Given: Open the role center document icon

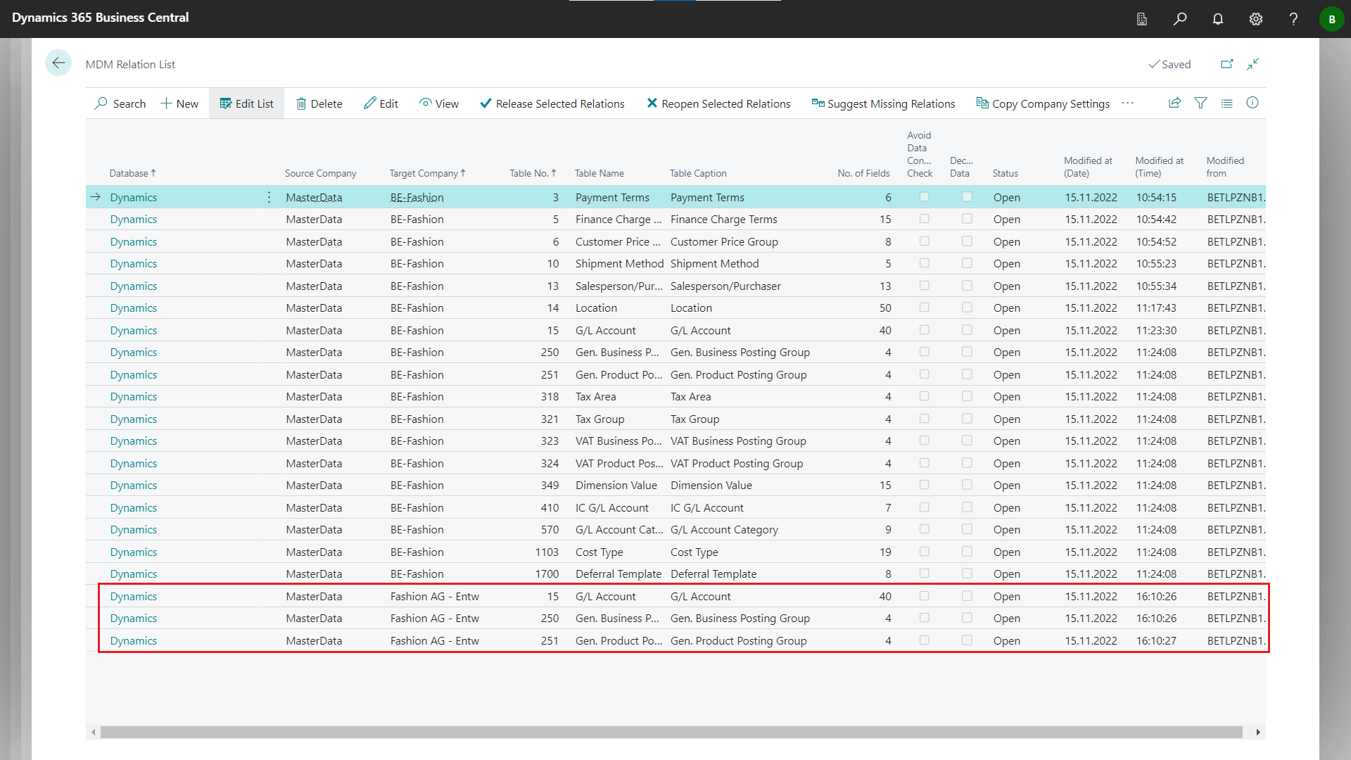Looking at the screenshot, I should click(1142, 19).
